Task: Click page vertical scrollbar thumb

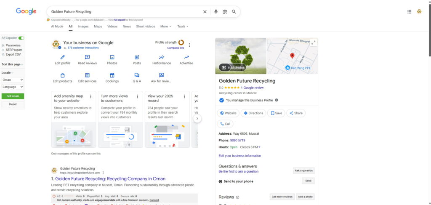Action: coord(429,30)
